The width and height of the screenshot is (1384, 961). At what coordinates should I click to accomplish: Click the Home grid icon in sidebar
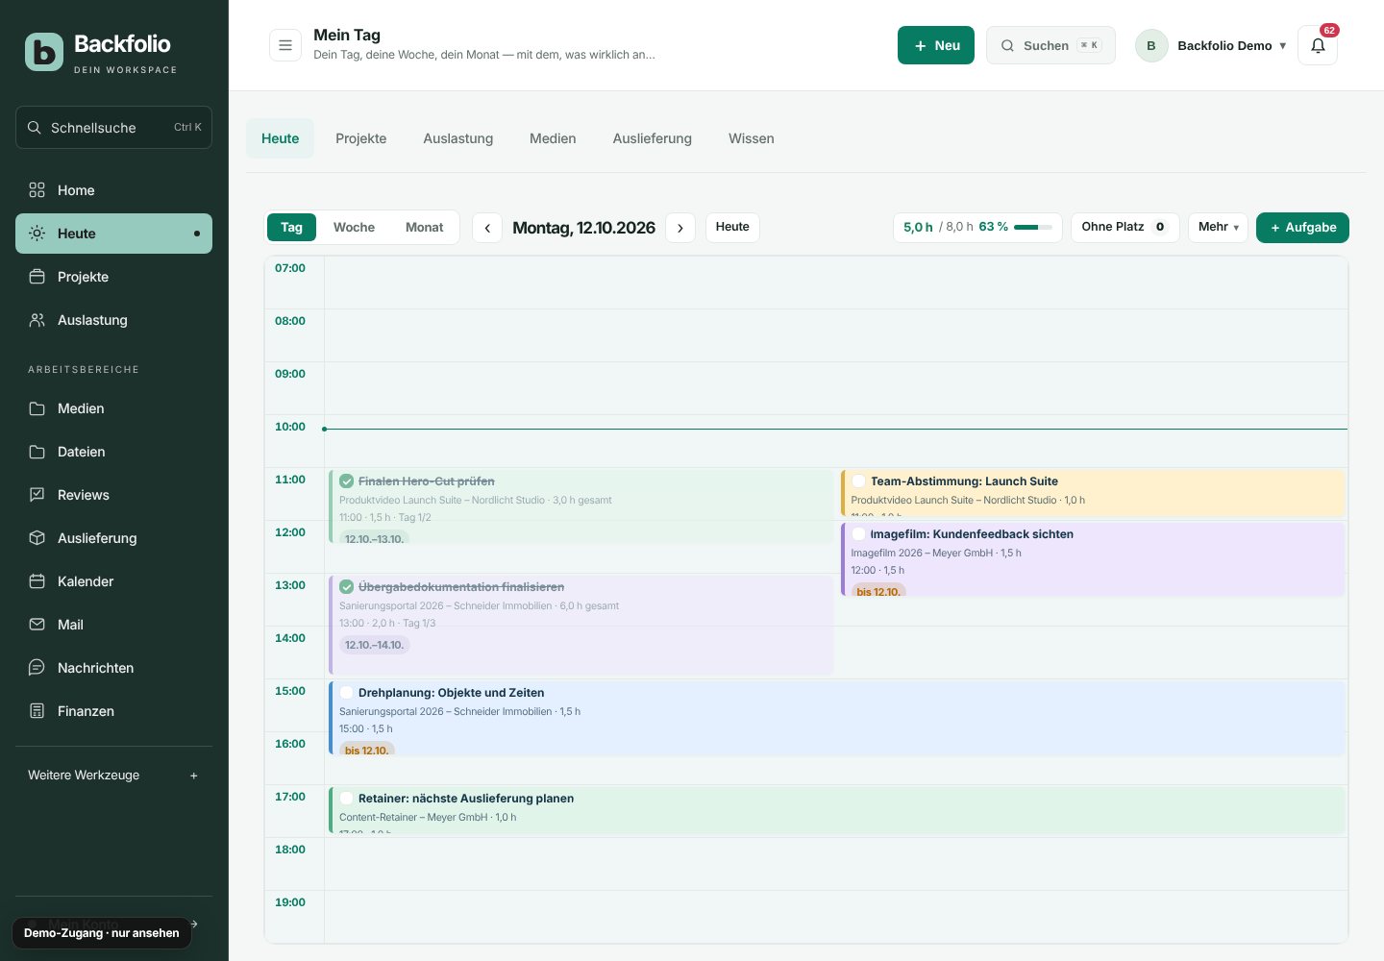pos(37,190)
